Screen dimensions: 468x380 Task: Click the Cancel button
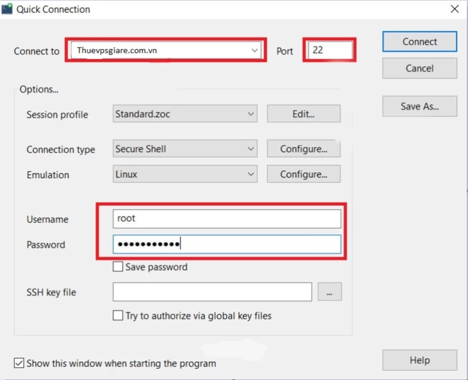[x=419, y=69]
